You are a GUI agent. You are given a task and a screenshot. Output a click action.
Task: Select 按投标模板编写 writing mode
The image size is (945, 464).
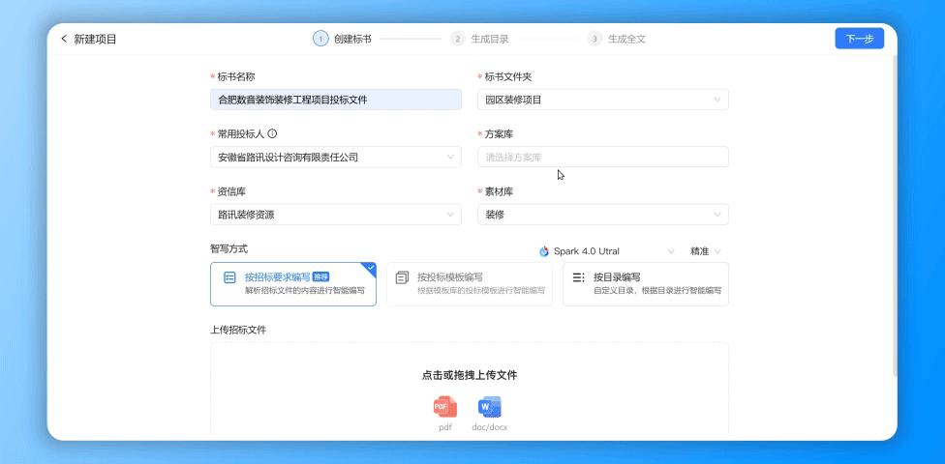click(469, 283)
